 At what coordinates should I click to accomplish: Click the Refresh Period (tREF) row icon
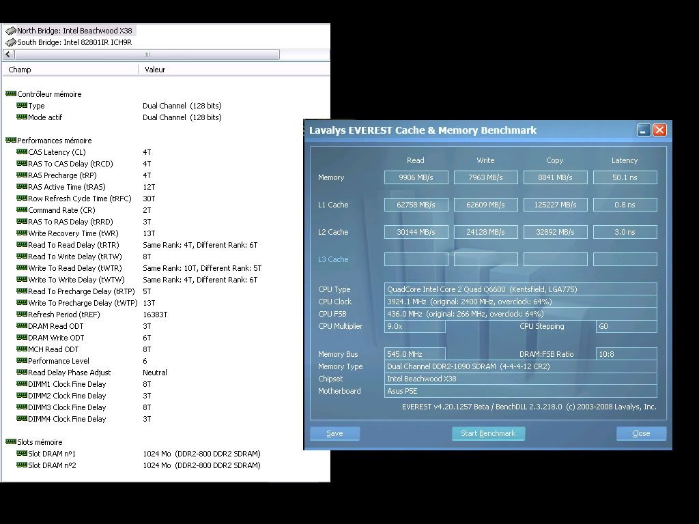[21, 315]
